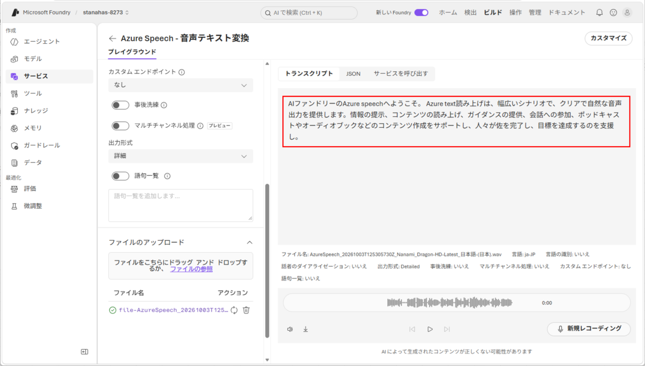Click the カスタマイズ button
Viewport: 645px width, 366px height.
tap(608, 38)
